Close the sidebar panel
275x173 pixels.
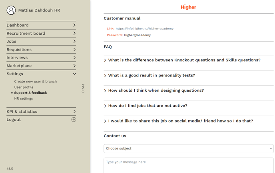83,88
